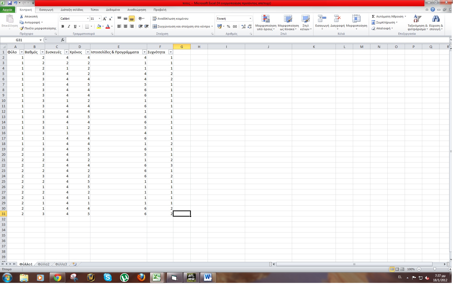Image resolution: width=453 pixels, height=284 pixels.
Task: Toggle Wrap Text (Αναδίπλωση κειμένου)
Action: coord(170,19)
